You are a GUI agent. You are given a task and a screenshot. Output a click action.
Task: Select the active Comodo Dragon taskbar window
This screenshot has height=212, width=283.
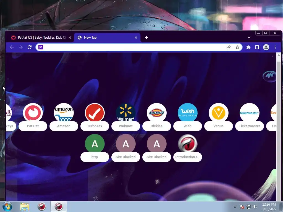[x=59, y=206]
